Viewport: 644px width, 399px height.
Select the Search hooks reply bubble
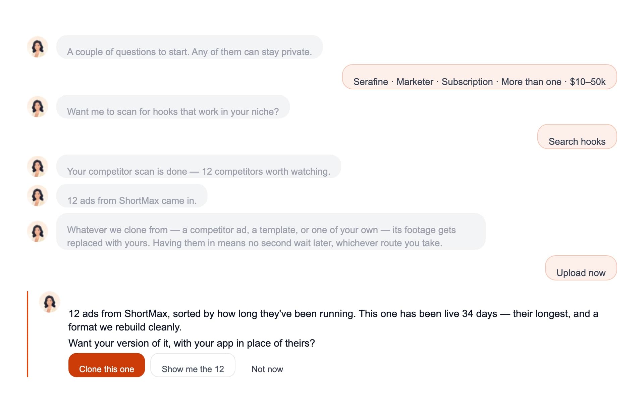pyautogui.click(x=577, y=137)
